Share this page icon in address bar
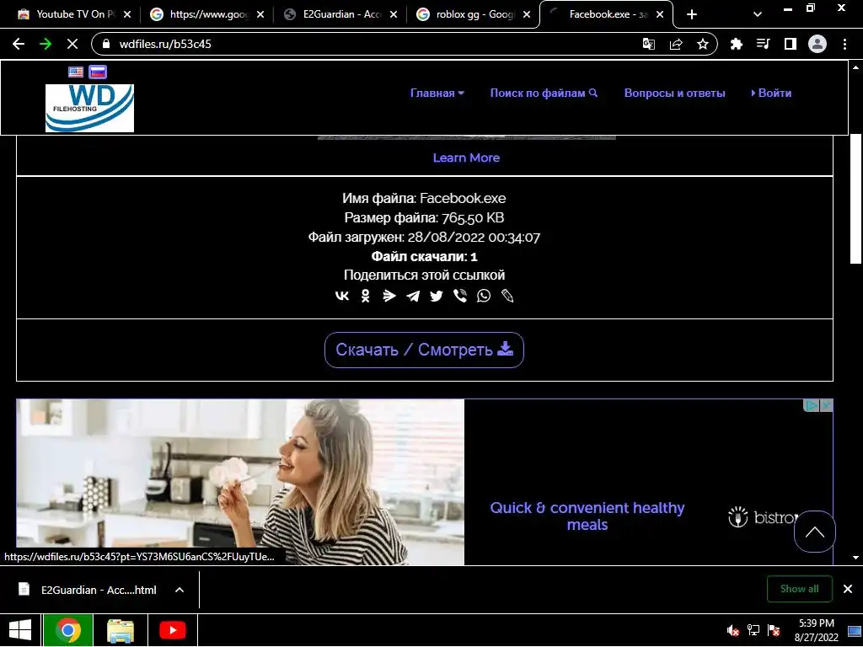The image size is (863, 647). point(676,44)
